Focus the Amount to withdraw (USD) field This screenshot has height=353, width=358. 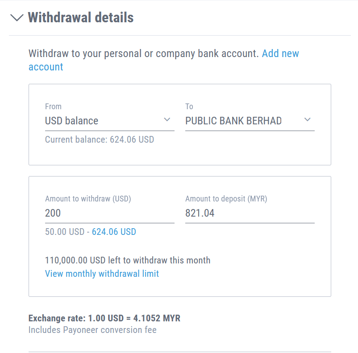pos(109,213)
